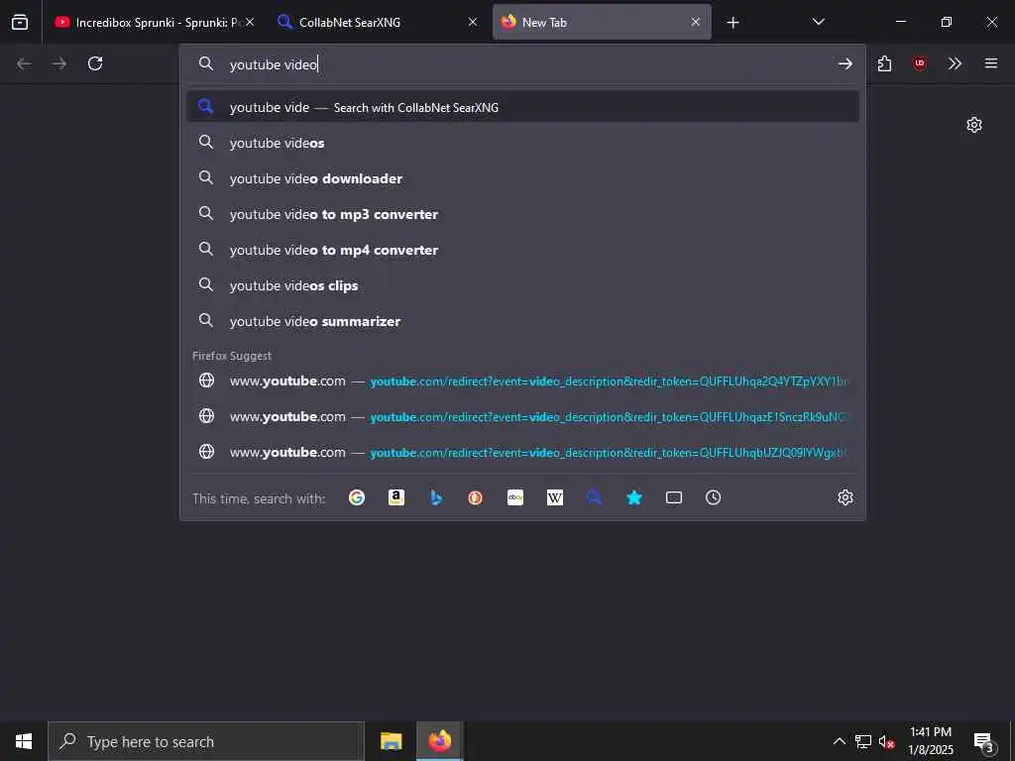Open the Action Center notifications icon

click(984, 741)
